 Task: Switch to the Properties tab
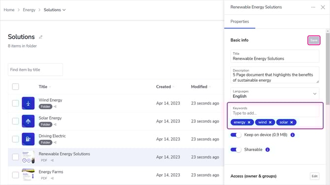click(x=239, y=22)
